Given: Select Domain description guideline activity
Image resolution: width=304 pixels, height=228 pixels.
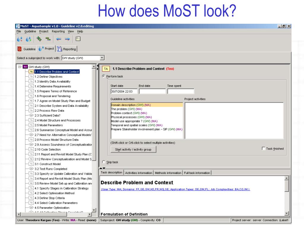Looking at the screenshot, I should coord(147,105).
